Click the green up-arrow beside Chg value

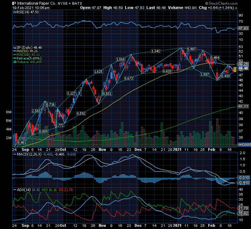[236, 8]
